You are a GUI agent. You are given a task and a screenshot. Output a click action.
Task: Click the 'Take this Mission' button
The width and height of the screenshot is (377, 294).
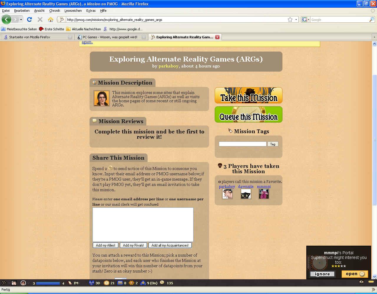click(249, 95)
